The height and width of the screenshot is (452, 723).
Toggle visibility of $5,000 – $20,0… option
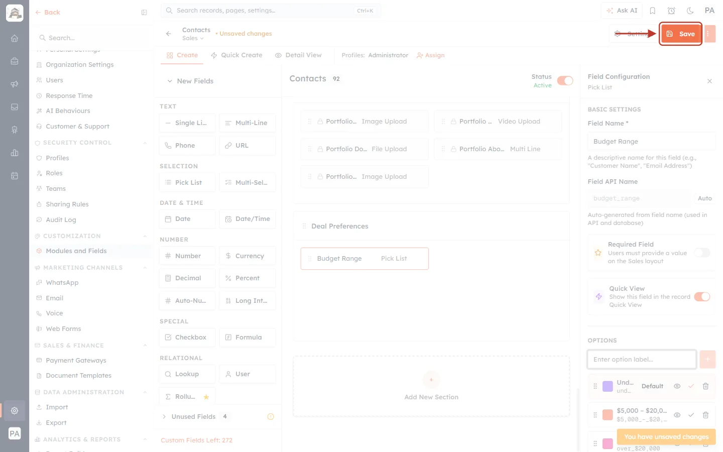pos(677,415)
